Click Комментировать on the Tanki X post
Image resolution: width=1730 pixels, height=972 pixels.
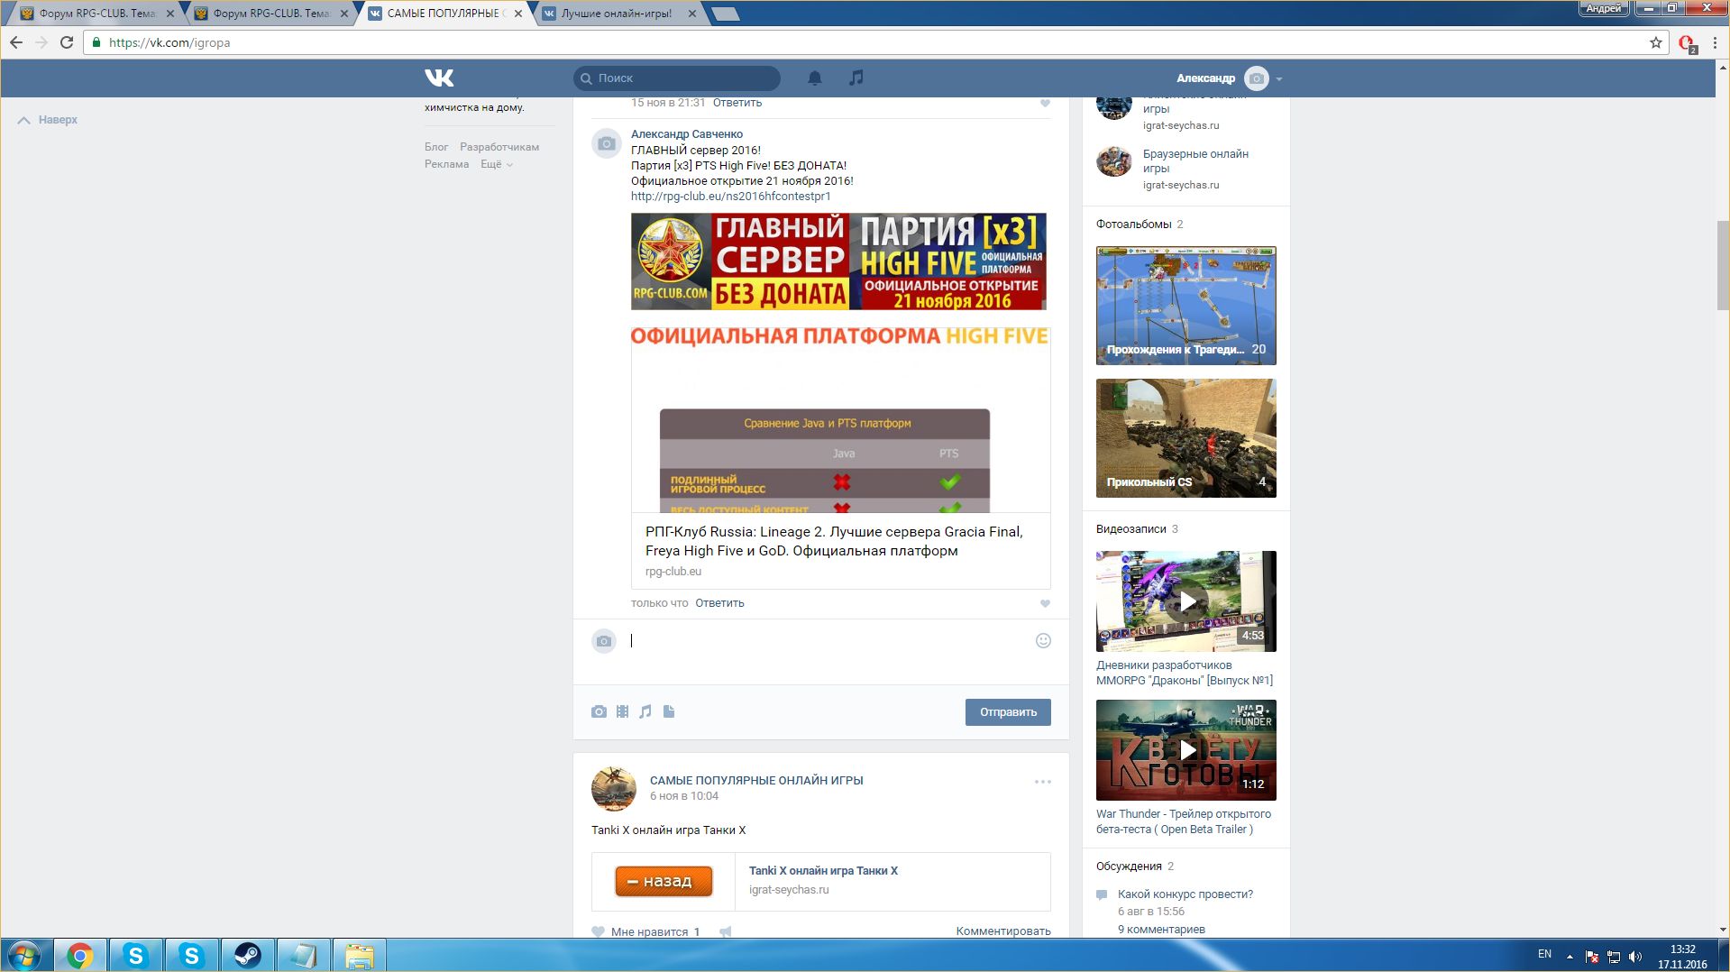tap(1003, 931)
